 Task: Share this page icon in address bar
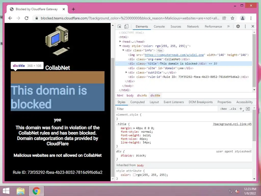coord(224,18)
